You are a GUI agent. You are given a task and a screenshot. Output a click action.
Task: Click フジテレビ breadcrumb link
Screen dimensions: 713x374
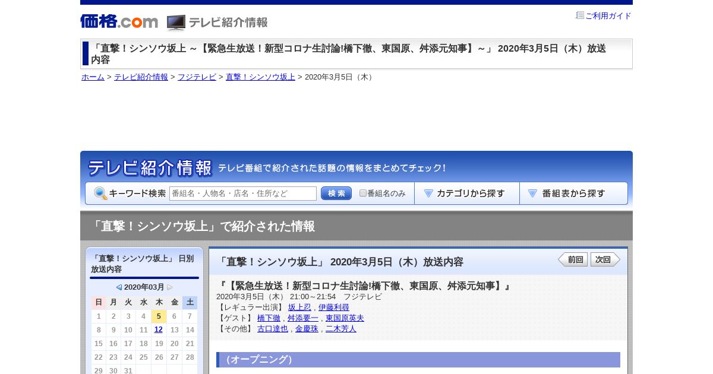pyautogui.click(x=197, y=77)
